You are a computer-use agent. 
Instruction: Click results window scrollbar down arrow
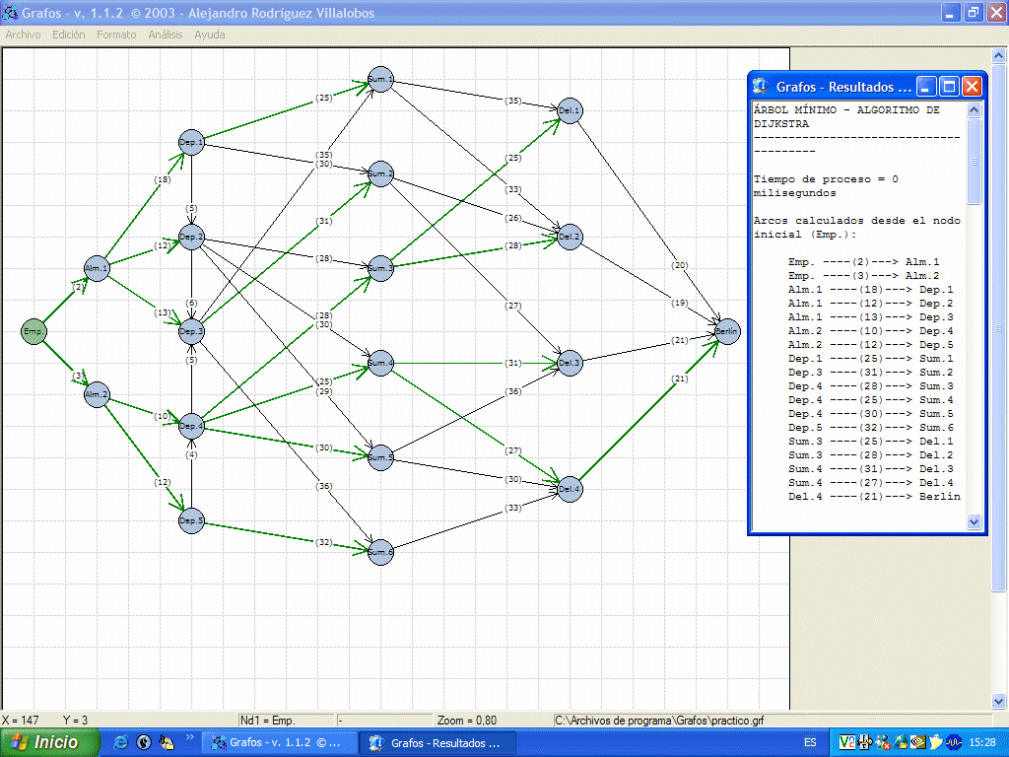(975, 521)
